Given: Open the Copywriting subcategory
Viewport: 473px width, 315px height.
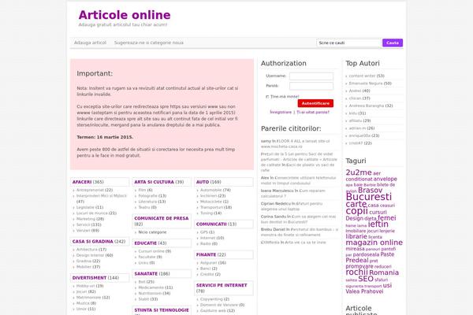Looking at the screenshot, I should click(211, 299).
